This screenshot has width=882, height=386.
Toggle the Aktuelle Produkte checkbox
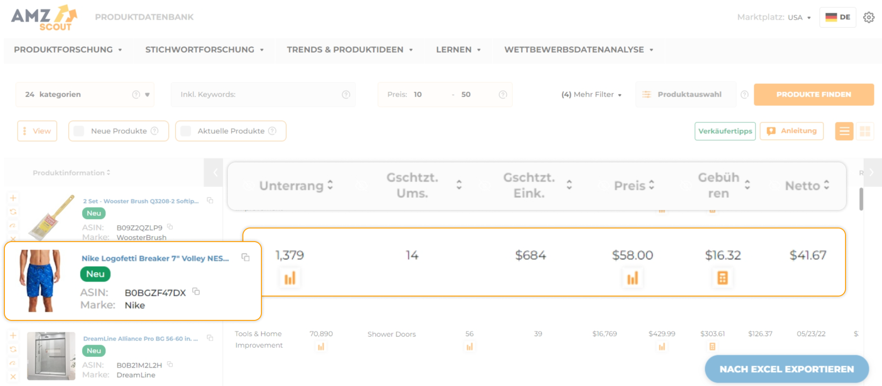(185, 131)
